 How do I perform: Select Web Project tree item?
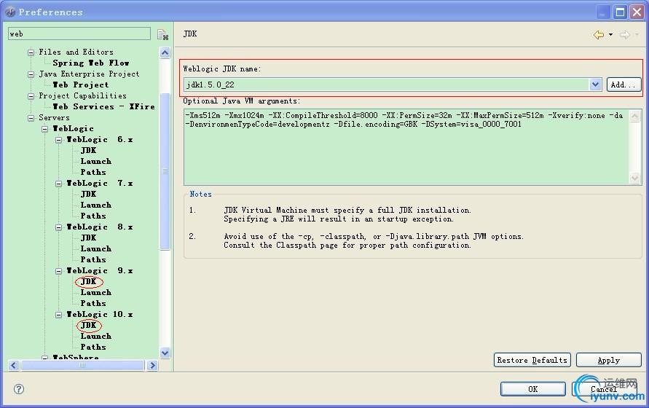[81, 85]
